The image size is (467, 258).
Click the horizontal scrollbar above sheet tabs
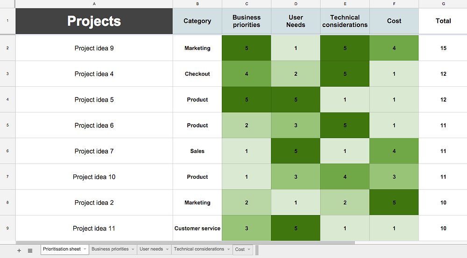tap(185, 243)
